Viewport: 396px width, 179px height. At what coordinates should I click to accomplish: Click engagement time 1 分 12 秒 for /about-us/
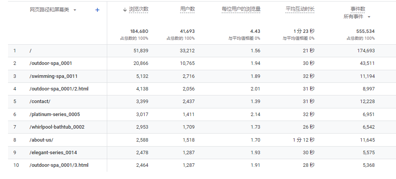[x=304, y=140]
